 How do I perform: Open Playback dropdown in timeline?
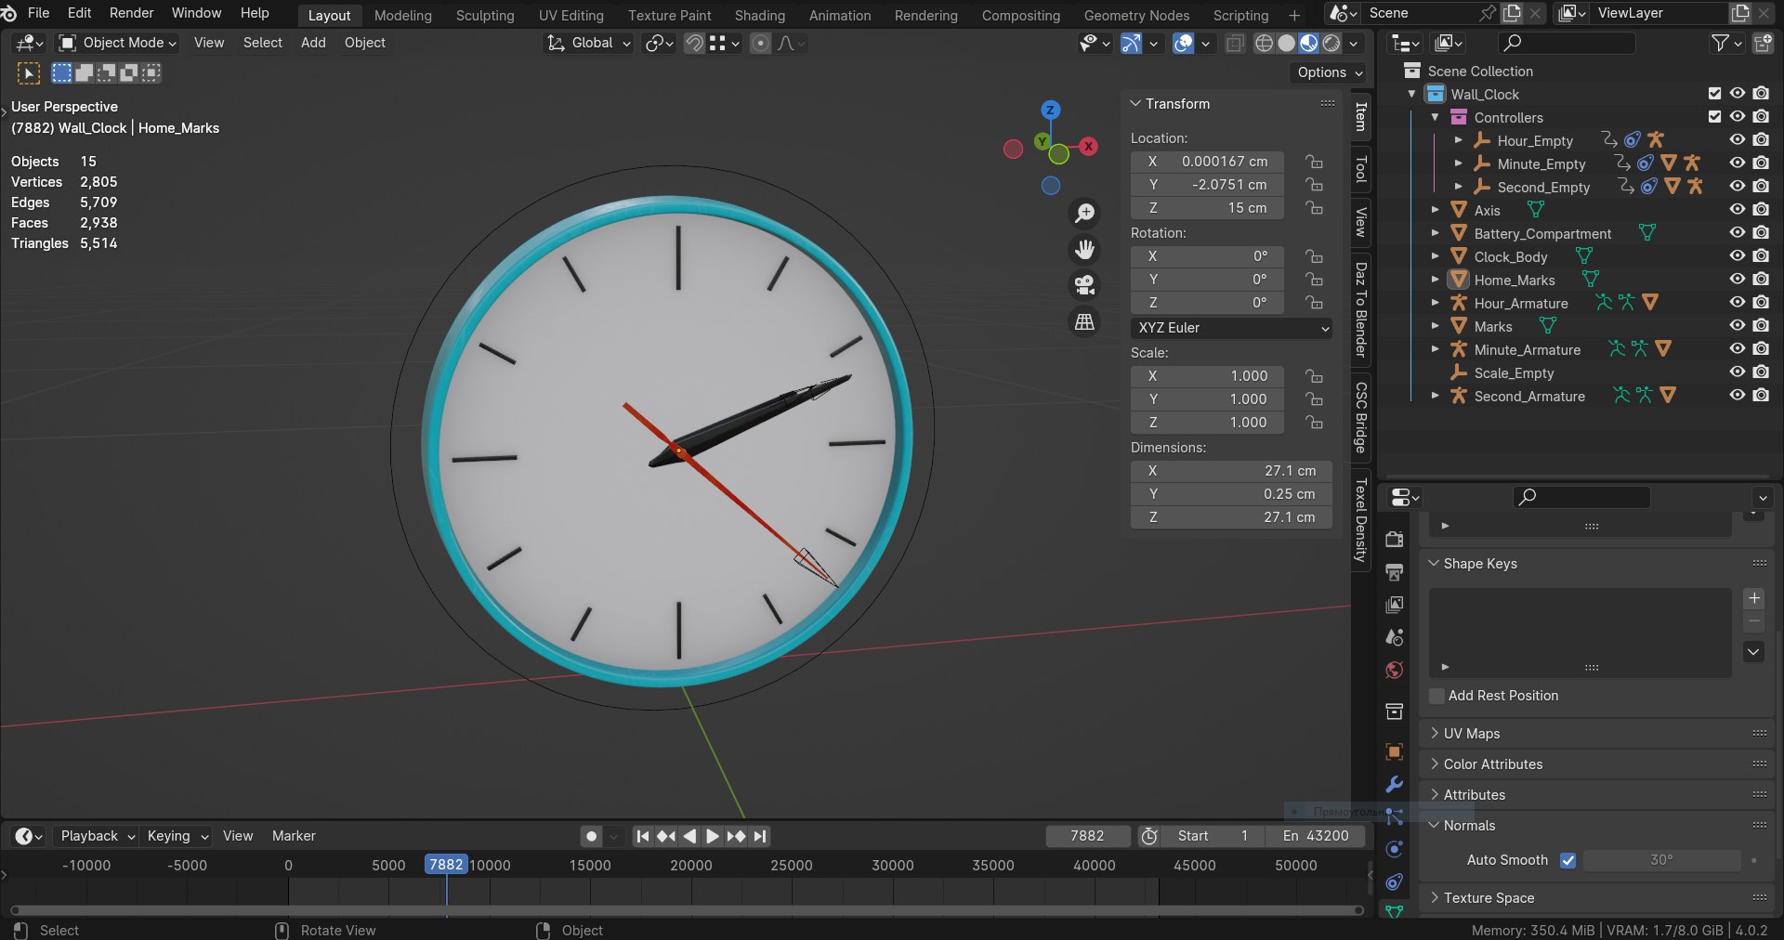[98, 837]
